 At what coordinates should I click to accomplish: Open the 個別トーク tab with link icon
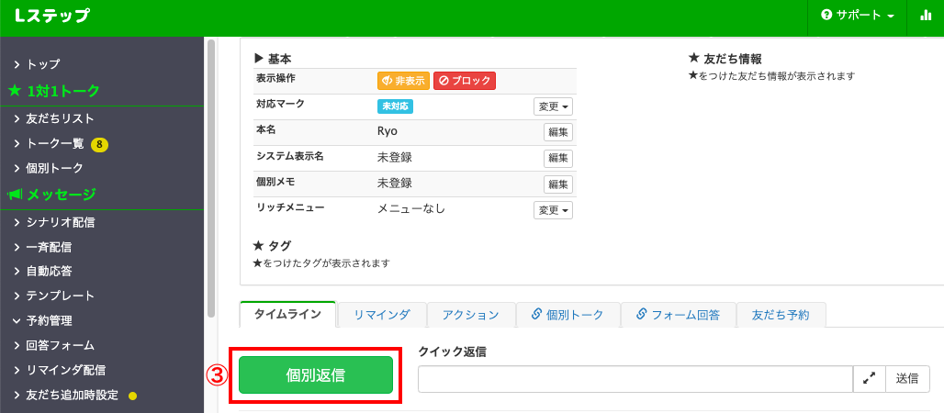click(x=568, y=315)
